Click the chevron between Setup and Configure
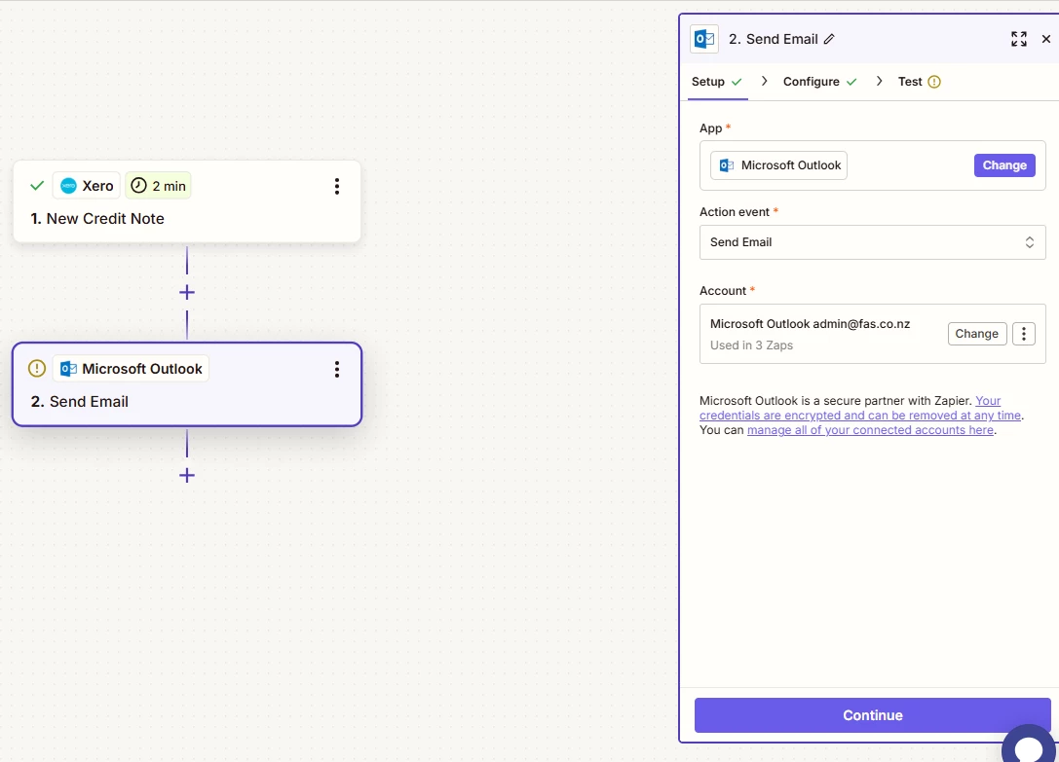Image resolution: width=1059 pixels, height=762 pixels. (x=764, y=81)
